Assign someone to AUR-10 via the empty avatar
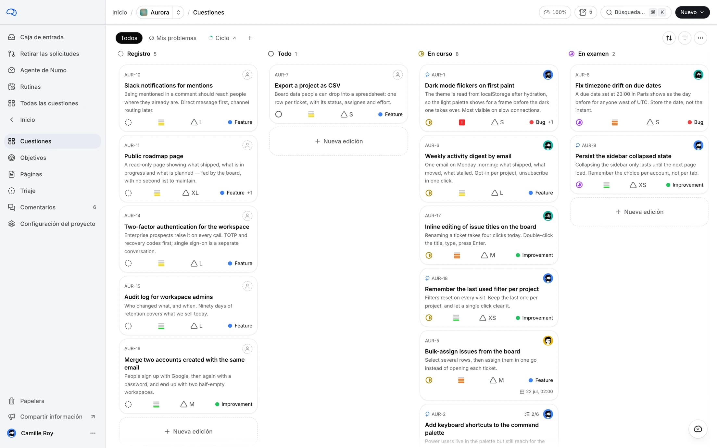717x448 pixels. point(247,75)
